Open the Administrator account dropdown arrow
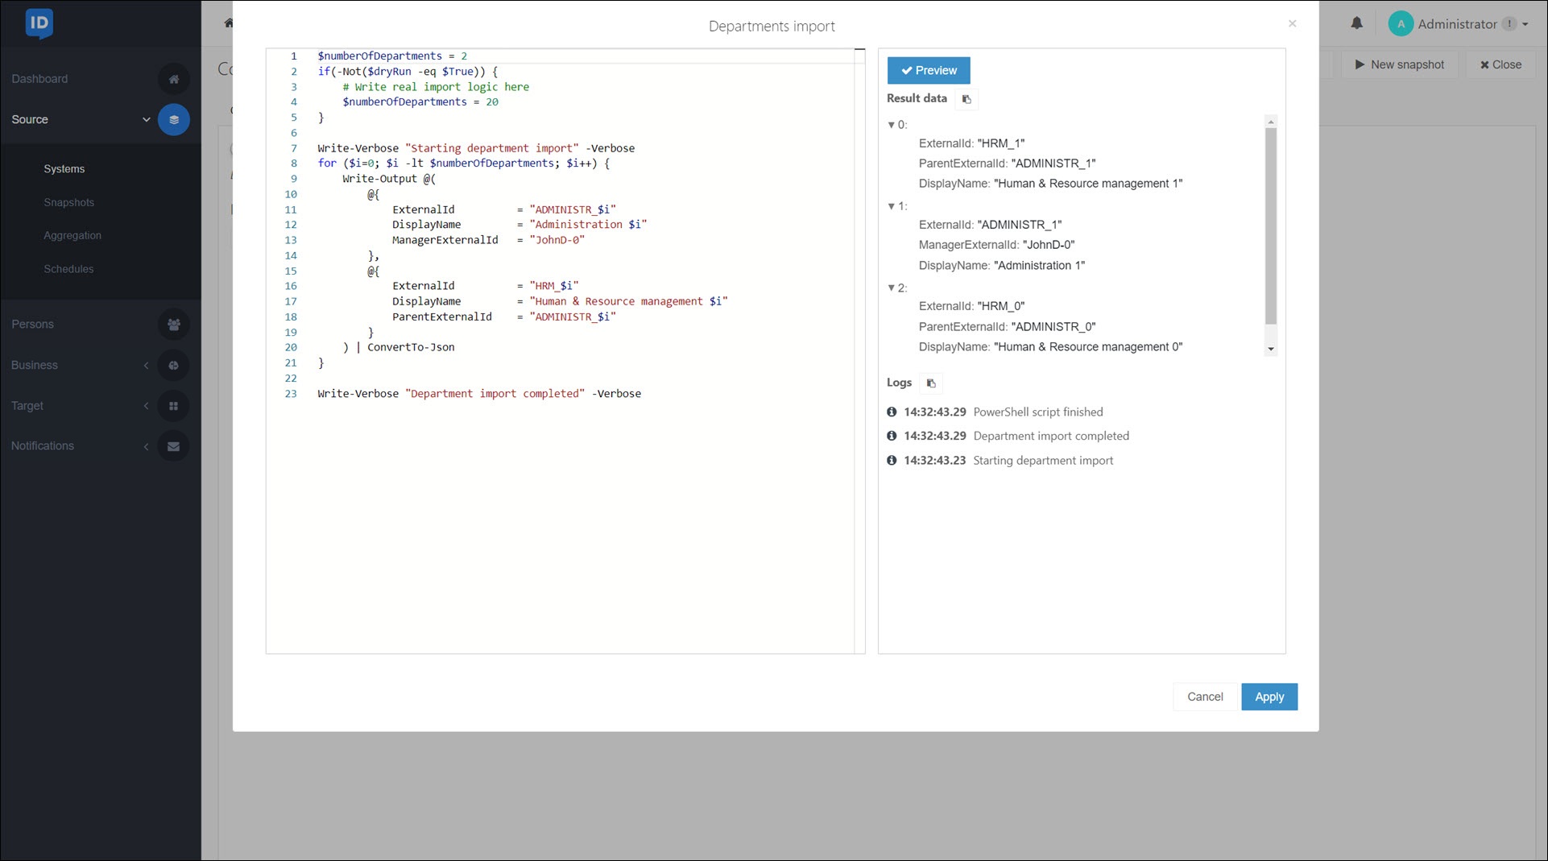 point(1525,24)
